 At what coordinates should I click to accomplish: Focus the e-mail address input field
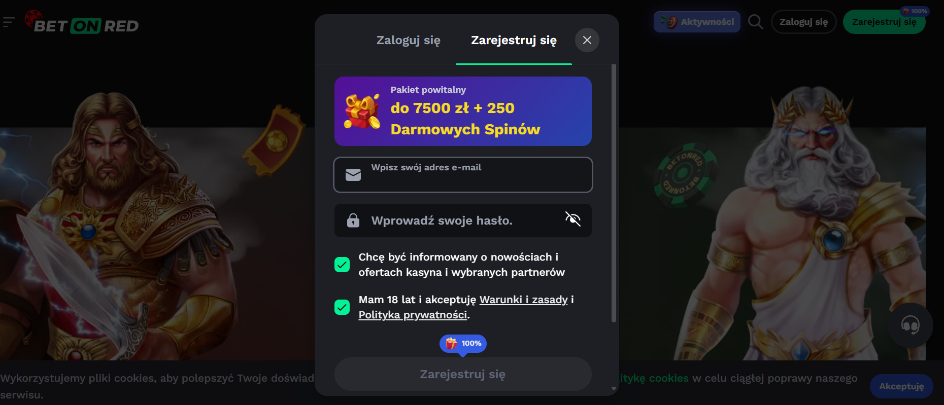(463, 175)
